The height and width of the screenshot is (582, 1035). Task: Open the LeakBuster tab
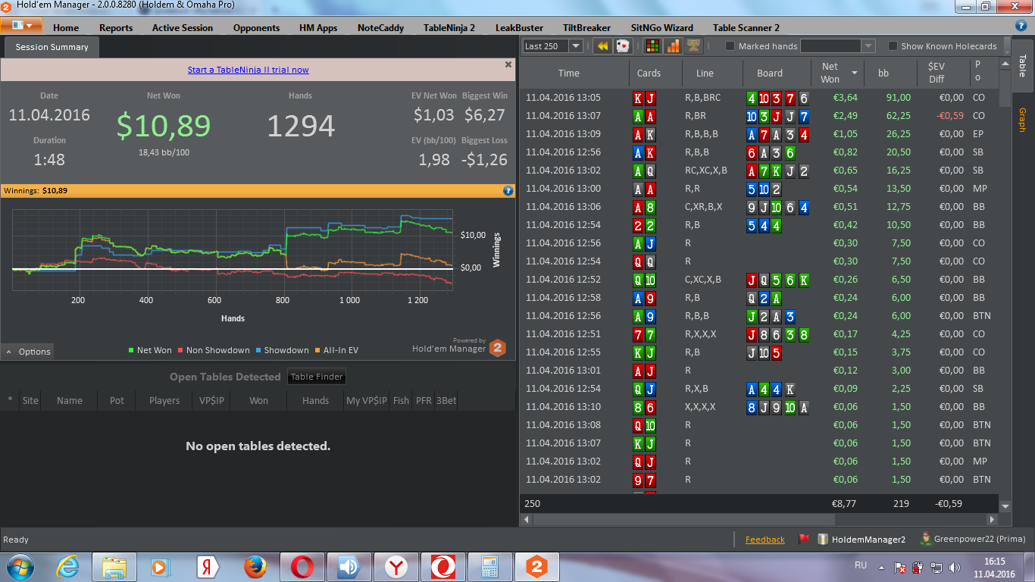tap(519, 28)
